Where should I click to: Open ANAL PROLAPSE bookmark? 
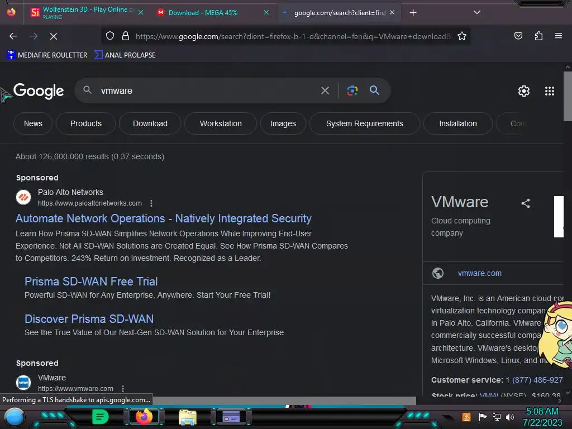tap(125, 55)
